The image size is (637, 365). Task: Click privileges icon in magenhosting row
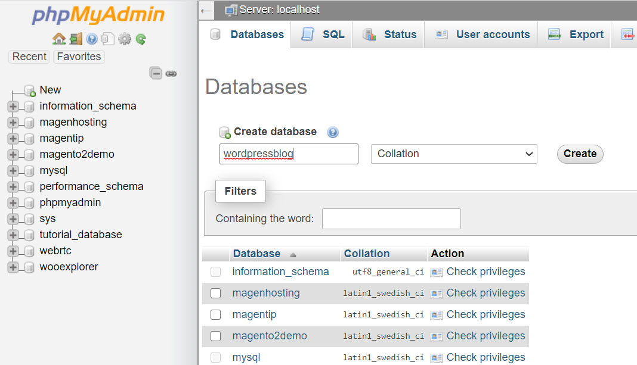click(437, 294)
